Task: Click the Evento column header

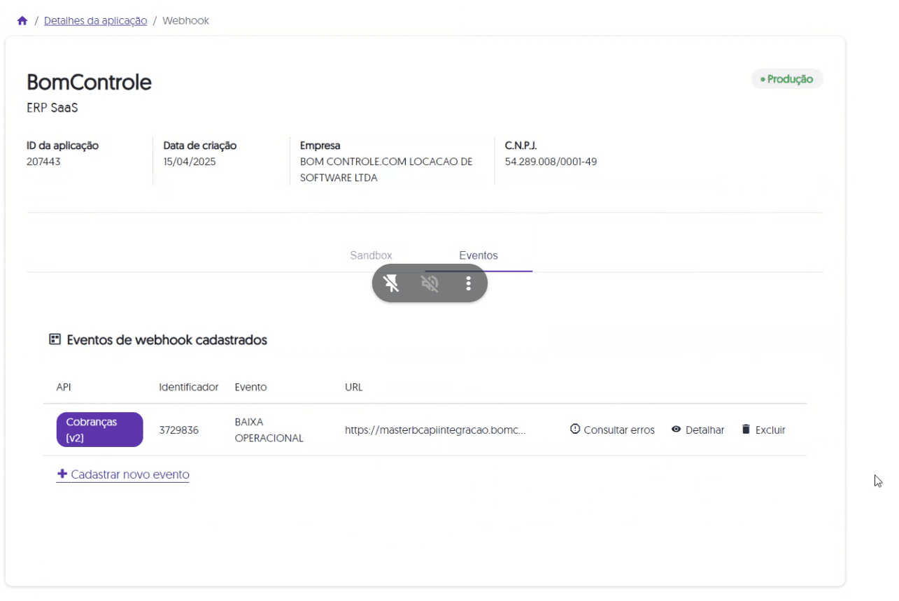Action: point(250,387)
